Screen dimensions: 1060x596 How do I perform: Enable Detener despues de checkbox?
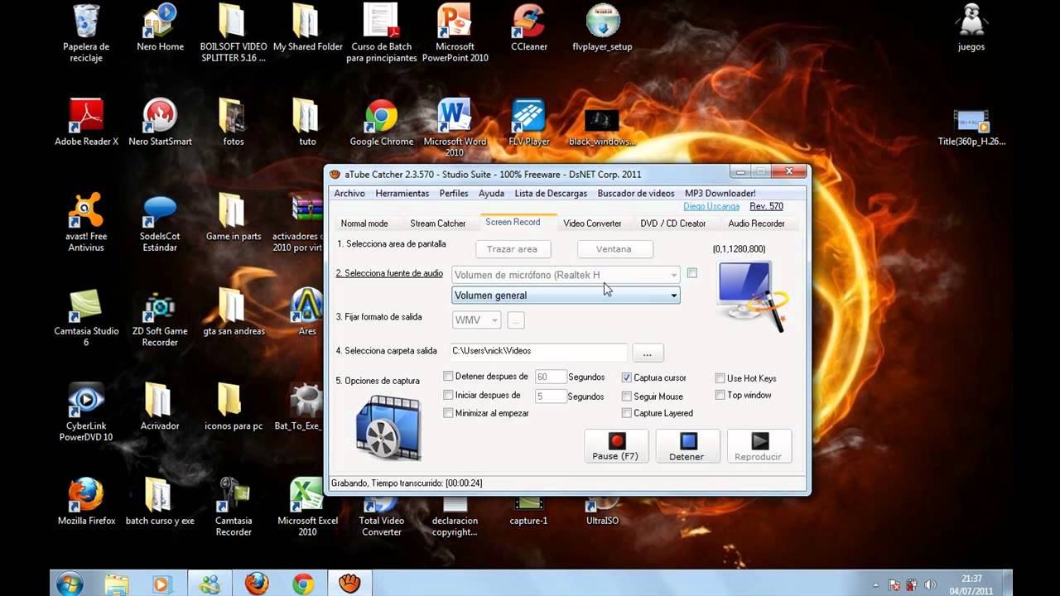(448, 377)
